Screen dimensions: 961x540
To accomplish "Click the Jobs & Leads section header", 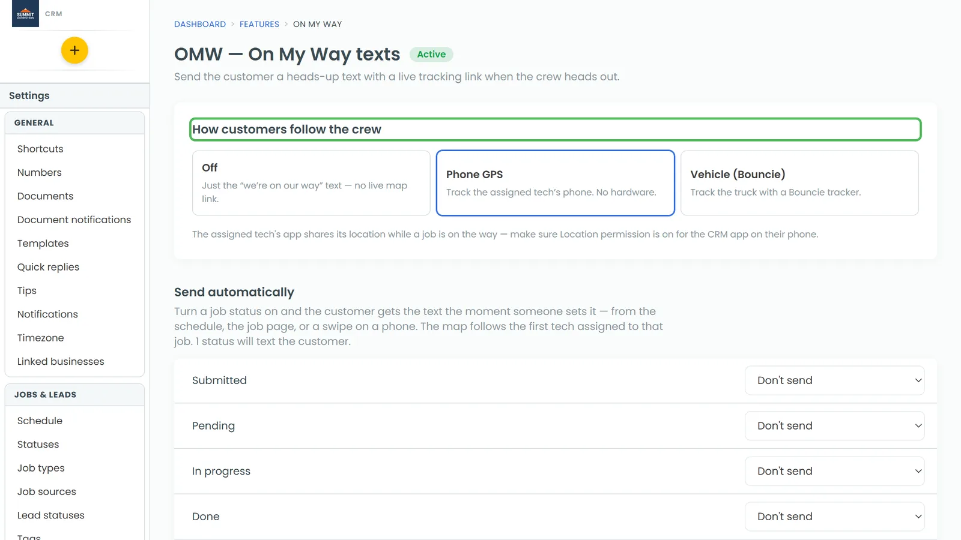I will click(x=74, y=395).
